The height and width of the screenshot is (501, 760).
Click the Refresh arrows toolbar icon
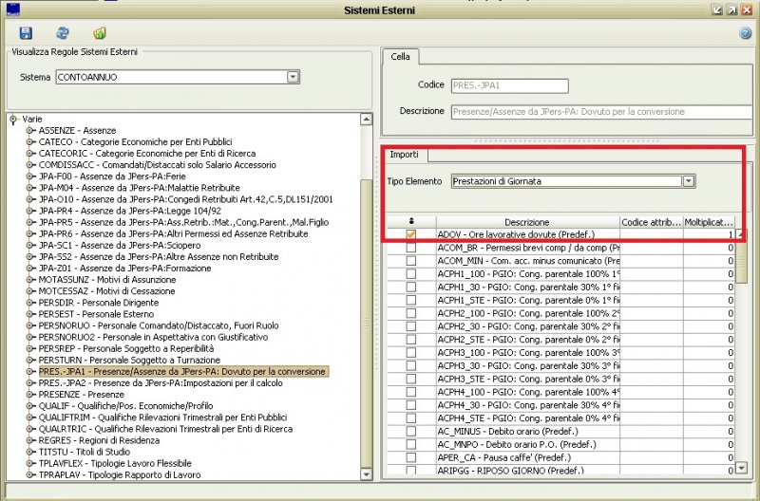[63, 32]
